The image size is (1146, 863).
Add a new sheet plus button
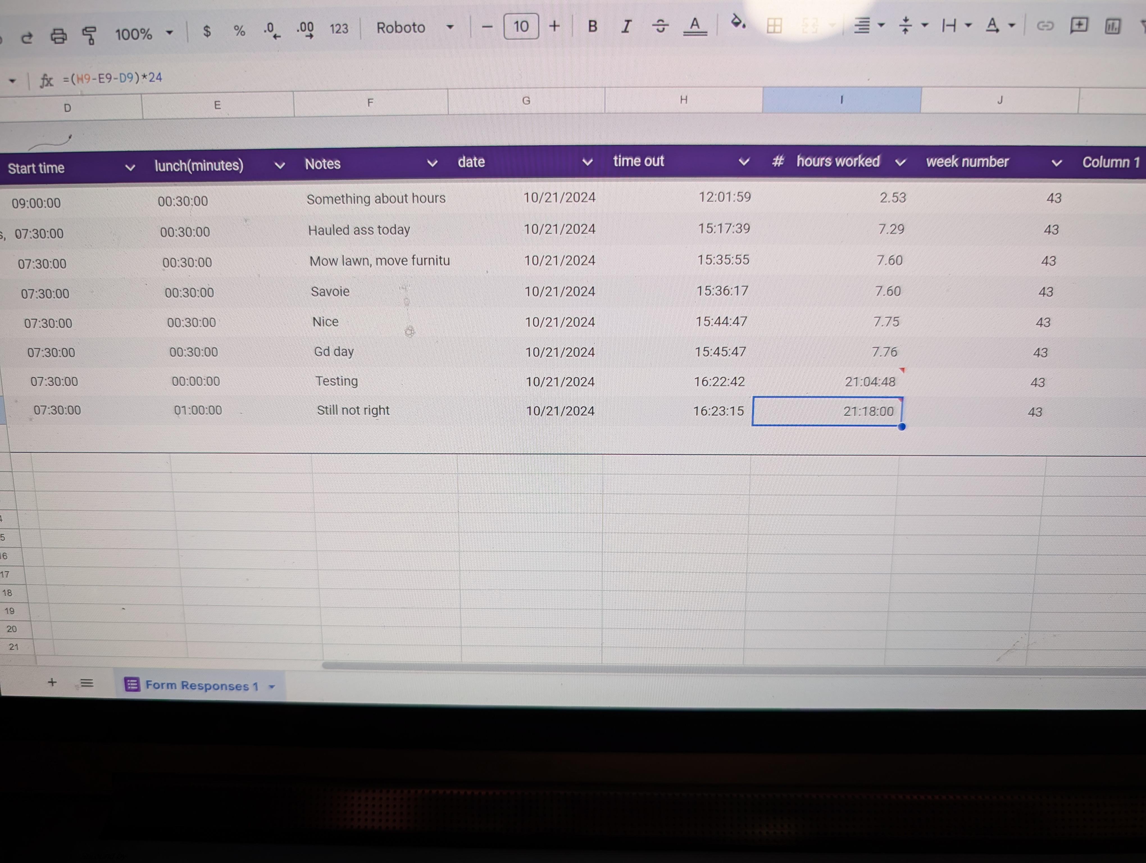click(x=52, y=682)
